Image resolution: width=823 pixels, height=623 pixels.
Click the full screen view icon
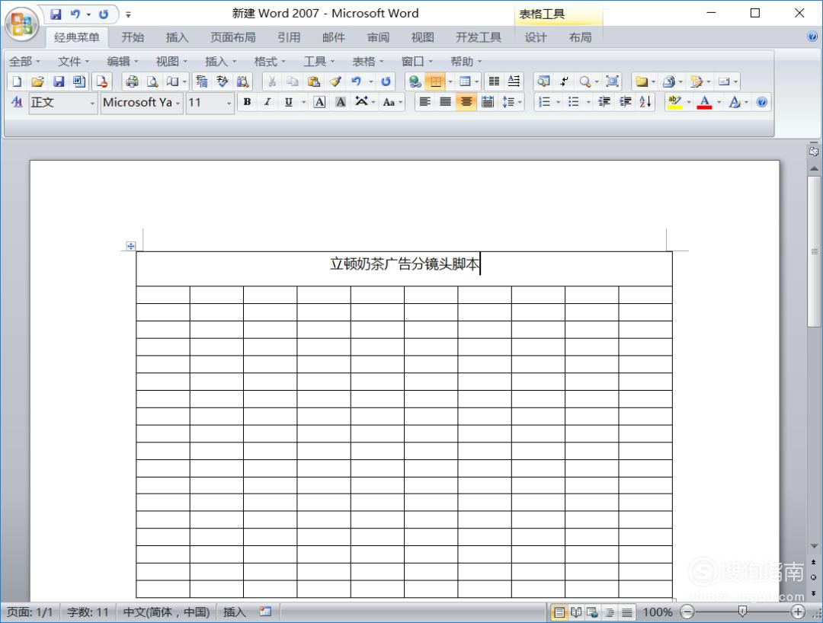(612, 81)
